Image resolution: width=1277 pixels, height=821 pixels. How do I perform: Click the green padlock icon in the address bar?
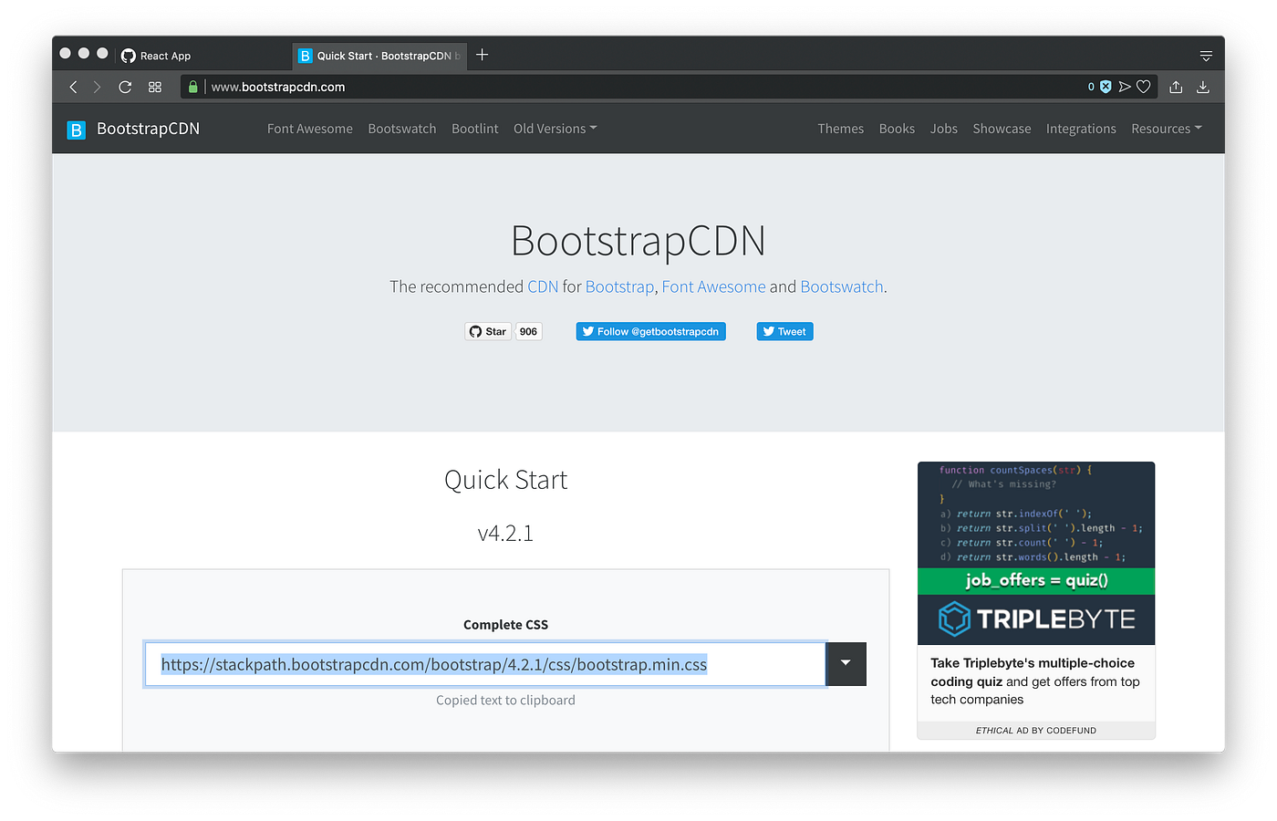192,87
